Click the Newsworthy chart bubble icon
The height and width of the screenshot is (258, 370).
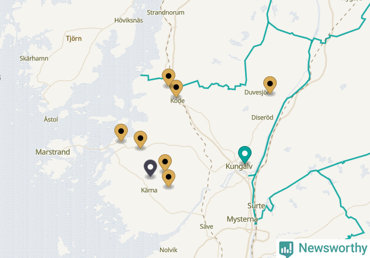click(x=286, y=249)
